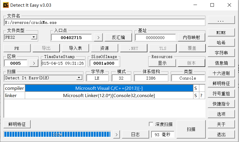Click the file name path field
This screenshot has width=239, height=142.
[x=104, y=22]
